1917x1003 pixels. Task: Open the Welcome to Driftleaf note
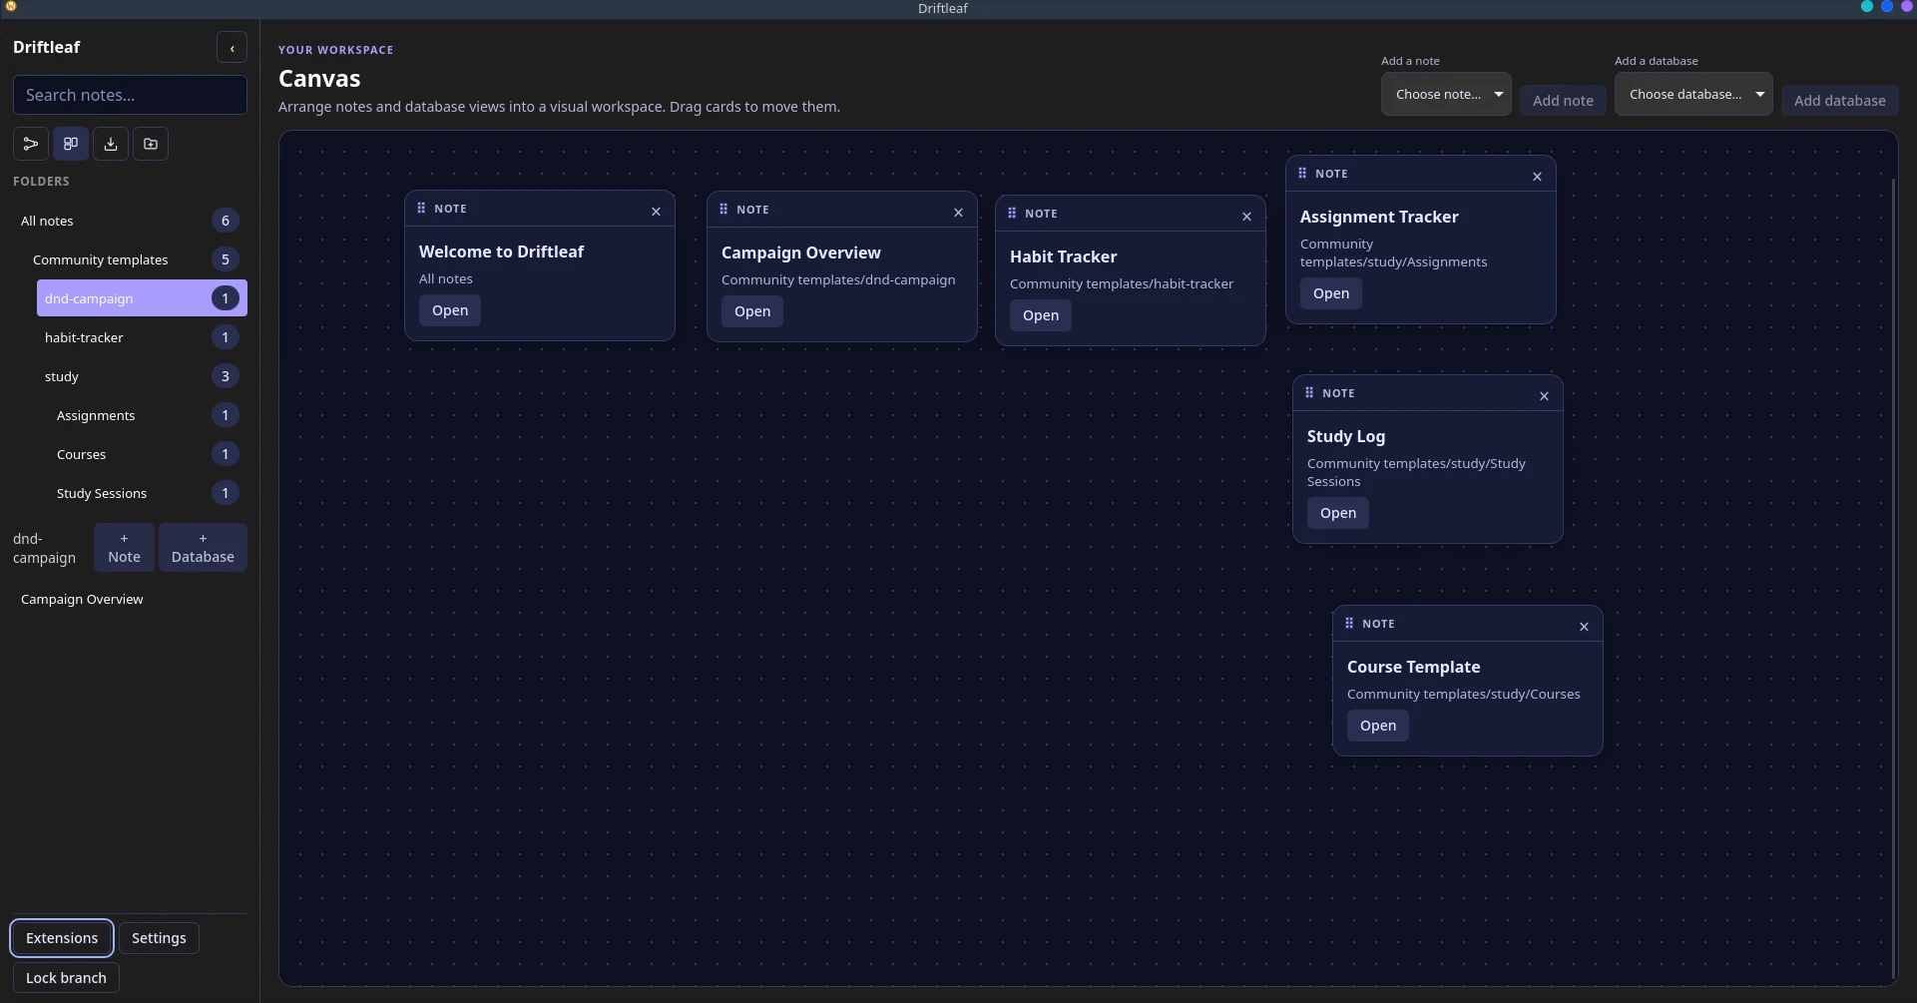[450, 310]
